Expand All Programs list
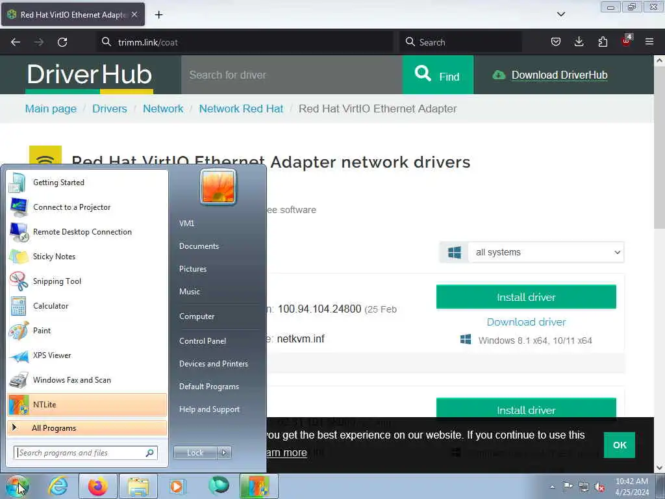This screenshot has height=499, width=665. click(88, 428)
